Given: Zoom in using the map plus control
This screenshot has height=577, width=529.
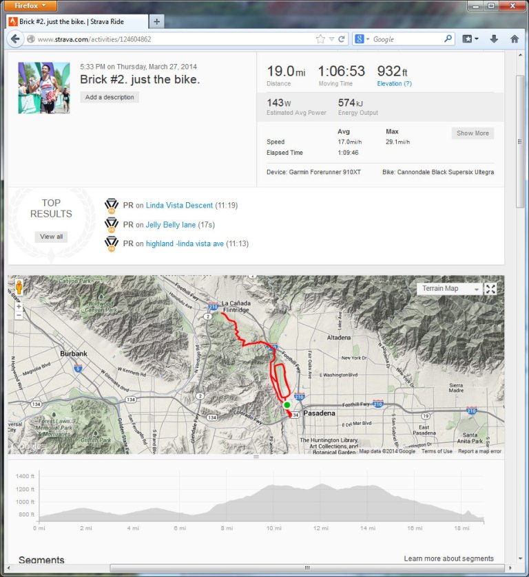Looking at the screenshot, I should click(19, 307).
